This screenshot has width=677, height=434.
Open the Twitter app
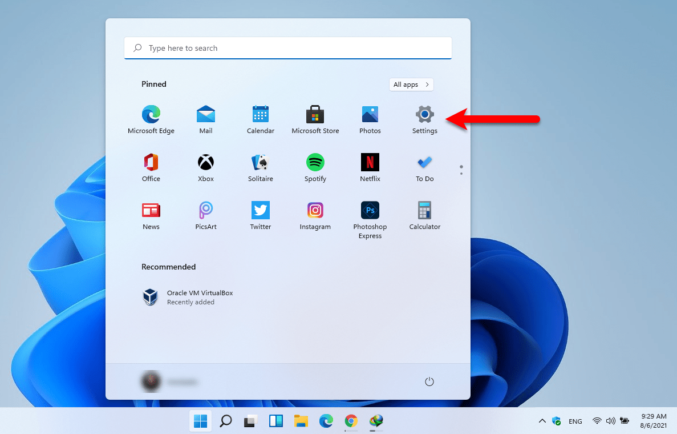point(260,216)
